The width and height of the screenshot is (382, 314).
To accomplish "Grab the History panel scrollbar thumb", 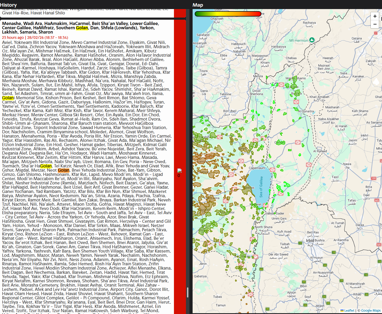I will click(x=188, y=292).
